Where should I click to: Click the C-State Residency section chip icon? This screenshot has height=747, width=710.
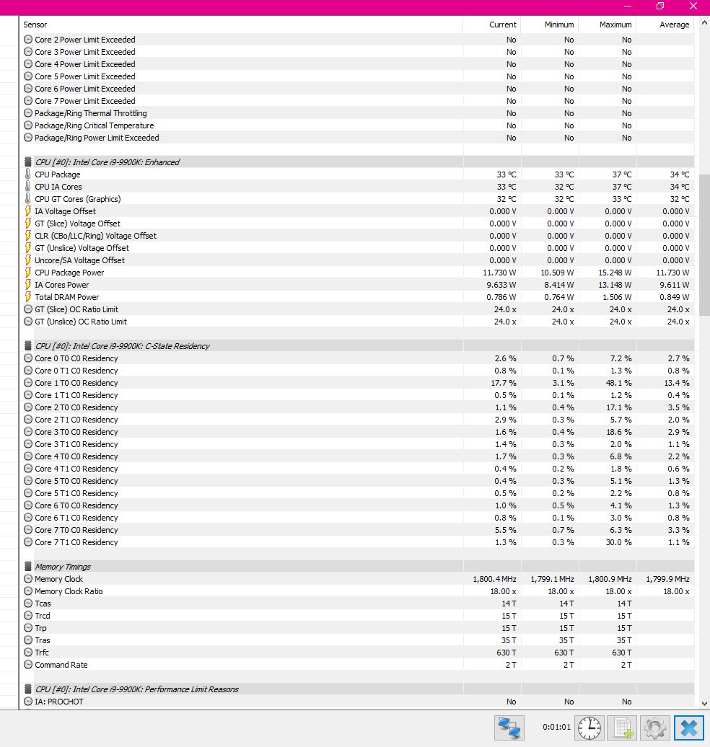[x=28, y=346]
